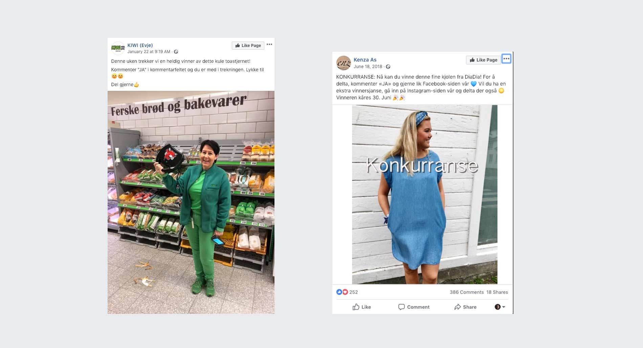View the 386 Comments link
The width and height of the screenshot is (643, 348).
pyautogui.click(x=467, y=292)
